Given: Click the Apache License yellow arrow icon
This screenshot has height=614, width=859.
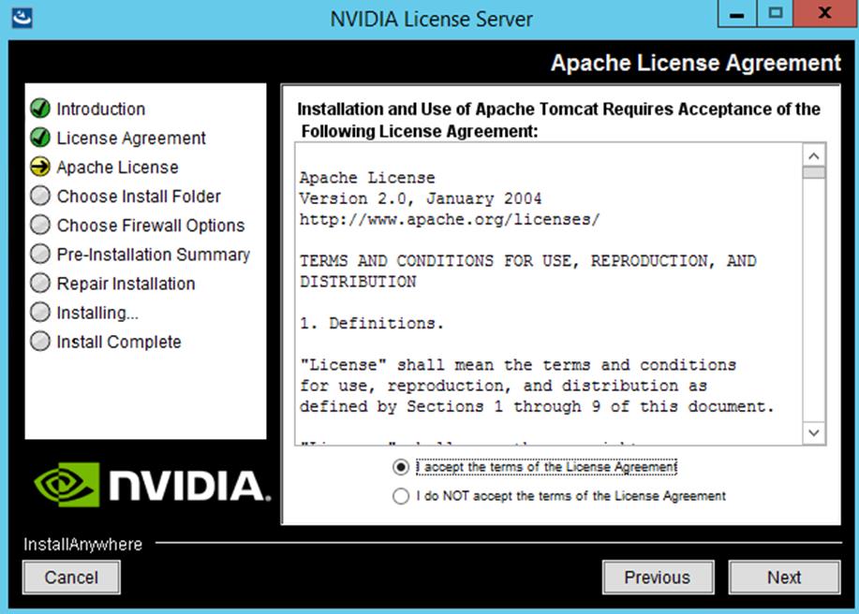Looking at the screenshot, I should (40, 167).
